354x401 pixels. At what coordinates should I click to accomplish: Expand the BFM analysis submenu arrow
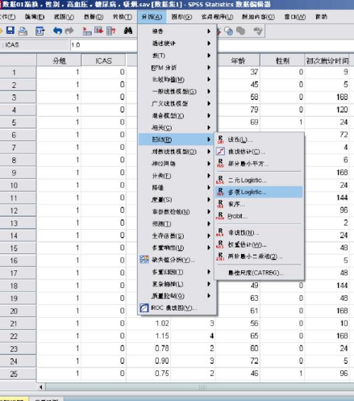(209, 68)
